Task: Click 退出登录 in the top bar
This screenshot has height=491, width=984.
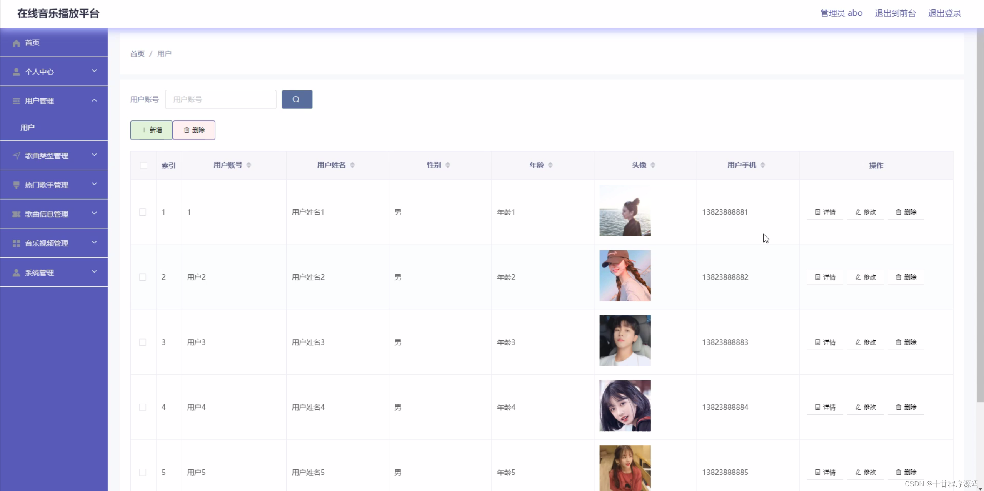Action: [x=944, y=13]
